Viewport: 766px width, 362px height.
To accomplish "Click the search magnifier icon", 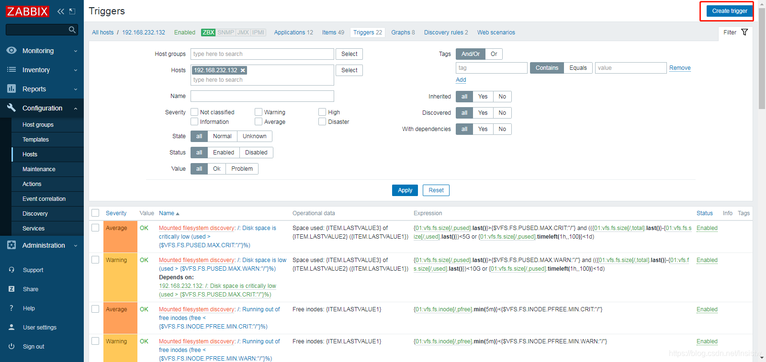I will pos(72,30).
